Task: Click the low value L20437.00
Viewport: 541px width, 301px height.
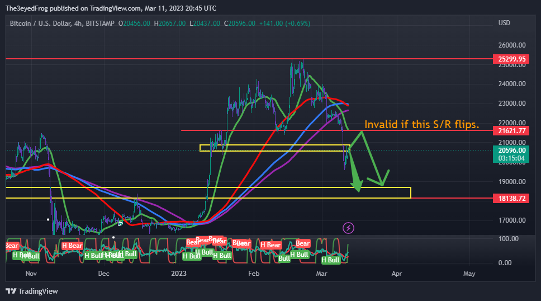Action: pyautogui.click(x=205, y=23)
